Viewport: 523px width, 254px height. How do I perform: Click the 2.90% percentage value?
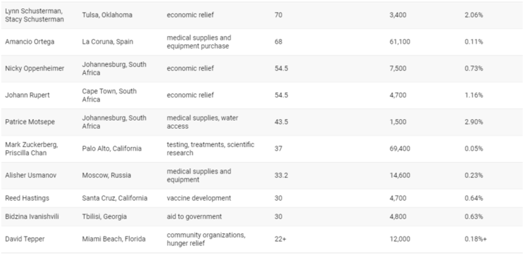(474, 122)
